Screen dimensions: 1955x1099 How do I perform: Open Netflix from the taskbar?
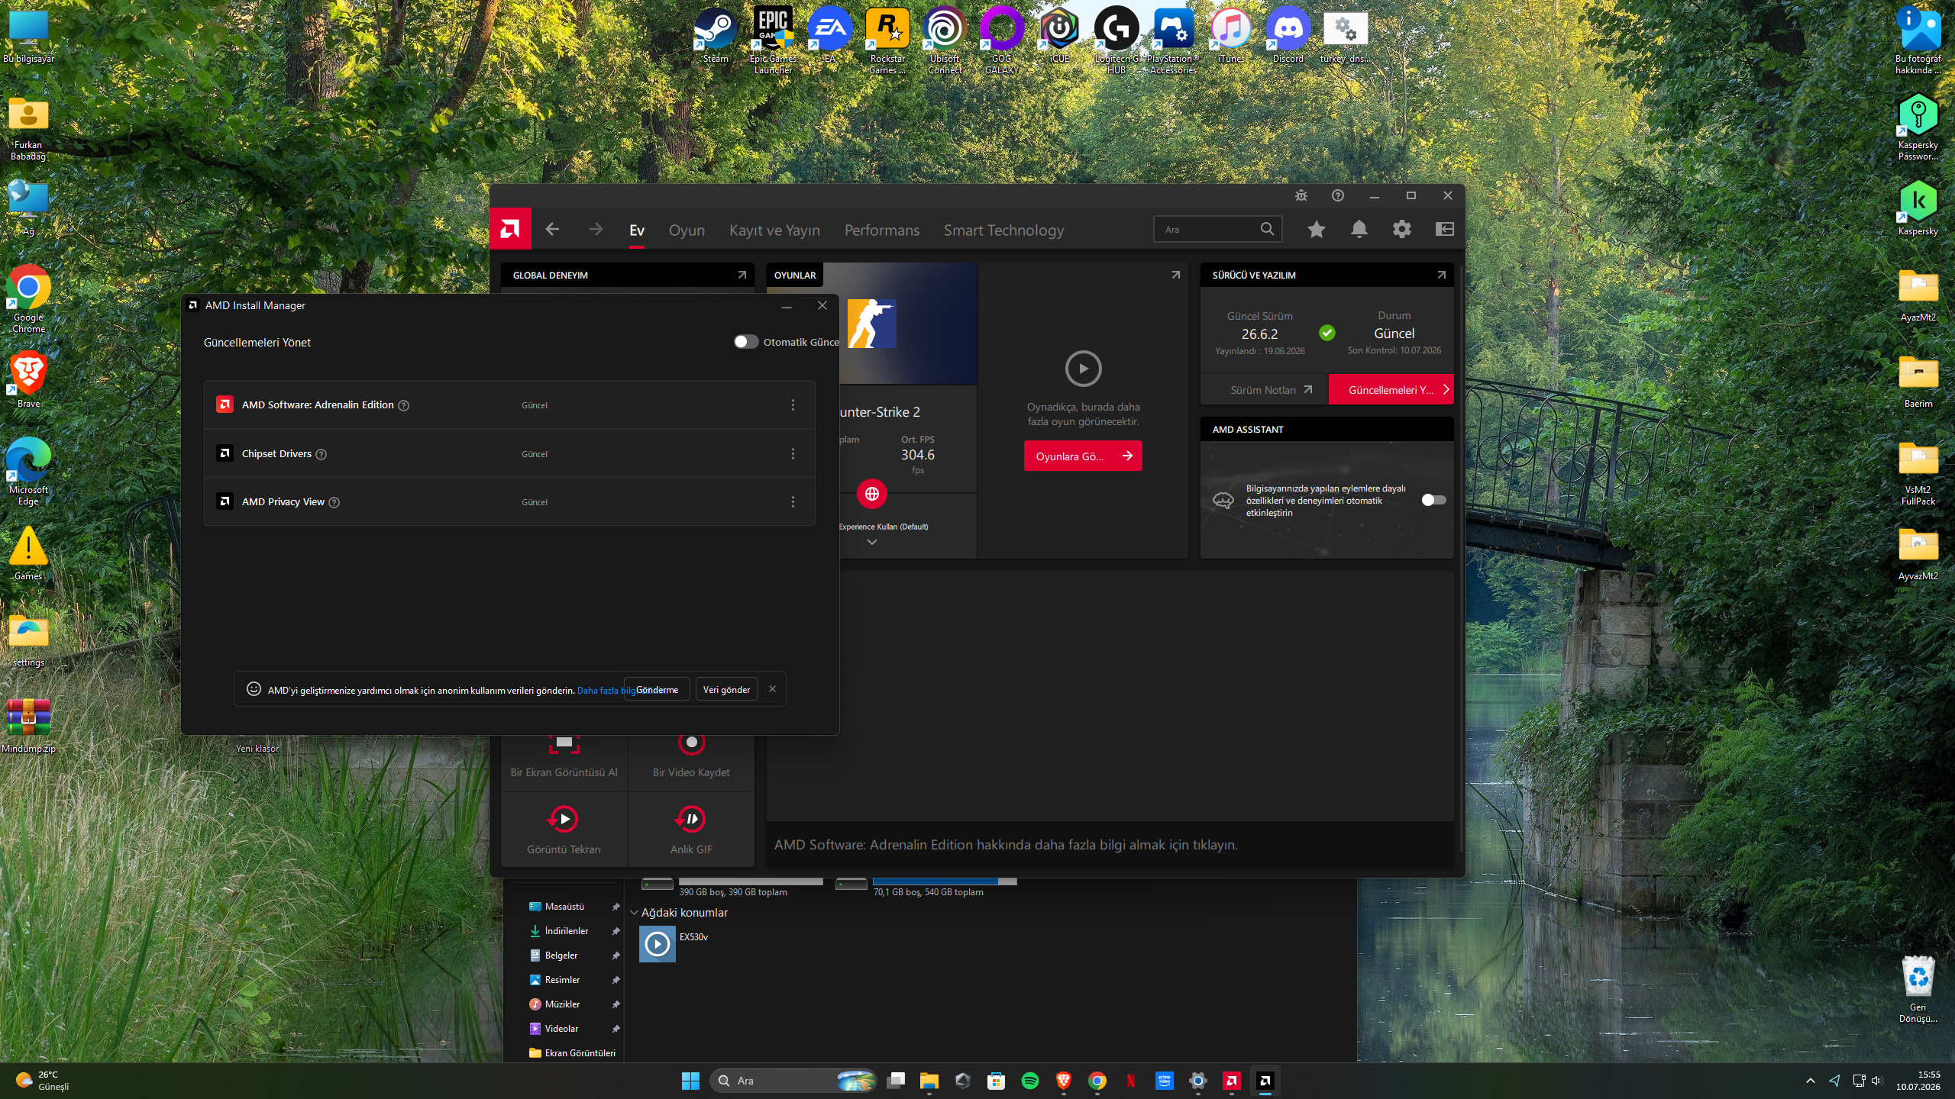click(1131, 1081)
